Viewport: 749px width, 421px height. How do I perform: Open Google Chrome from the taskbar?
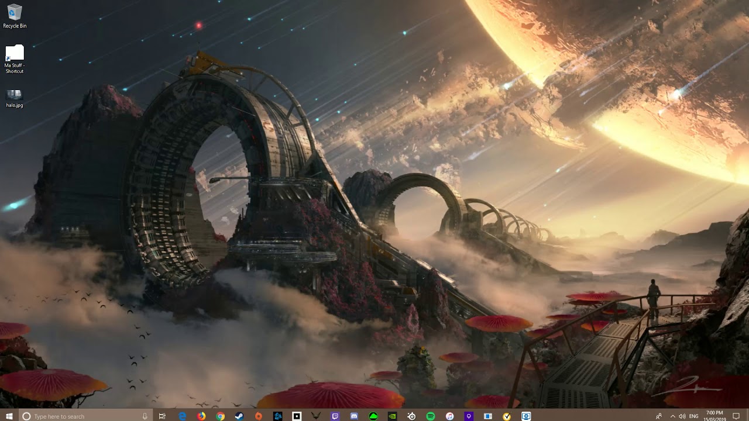point(221,416)
